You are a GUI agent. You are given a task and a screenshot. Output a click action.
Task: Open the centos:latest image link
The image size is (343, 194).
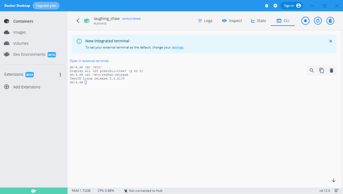coord(131,18)
